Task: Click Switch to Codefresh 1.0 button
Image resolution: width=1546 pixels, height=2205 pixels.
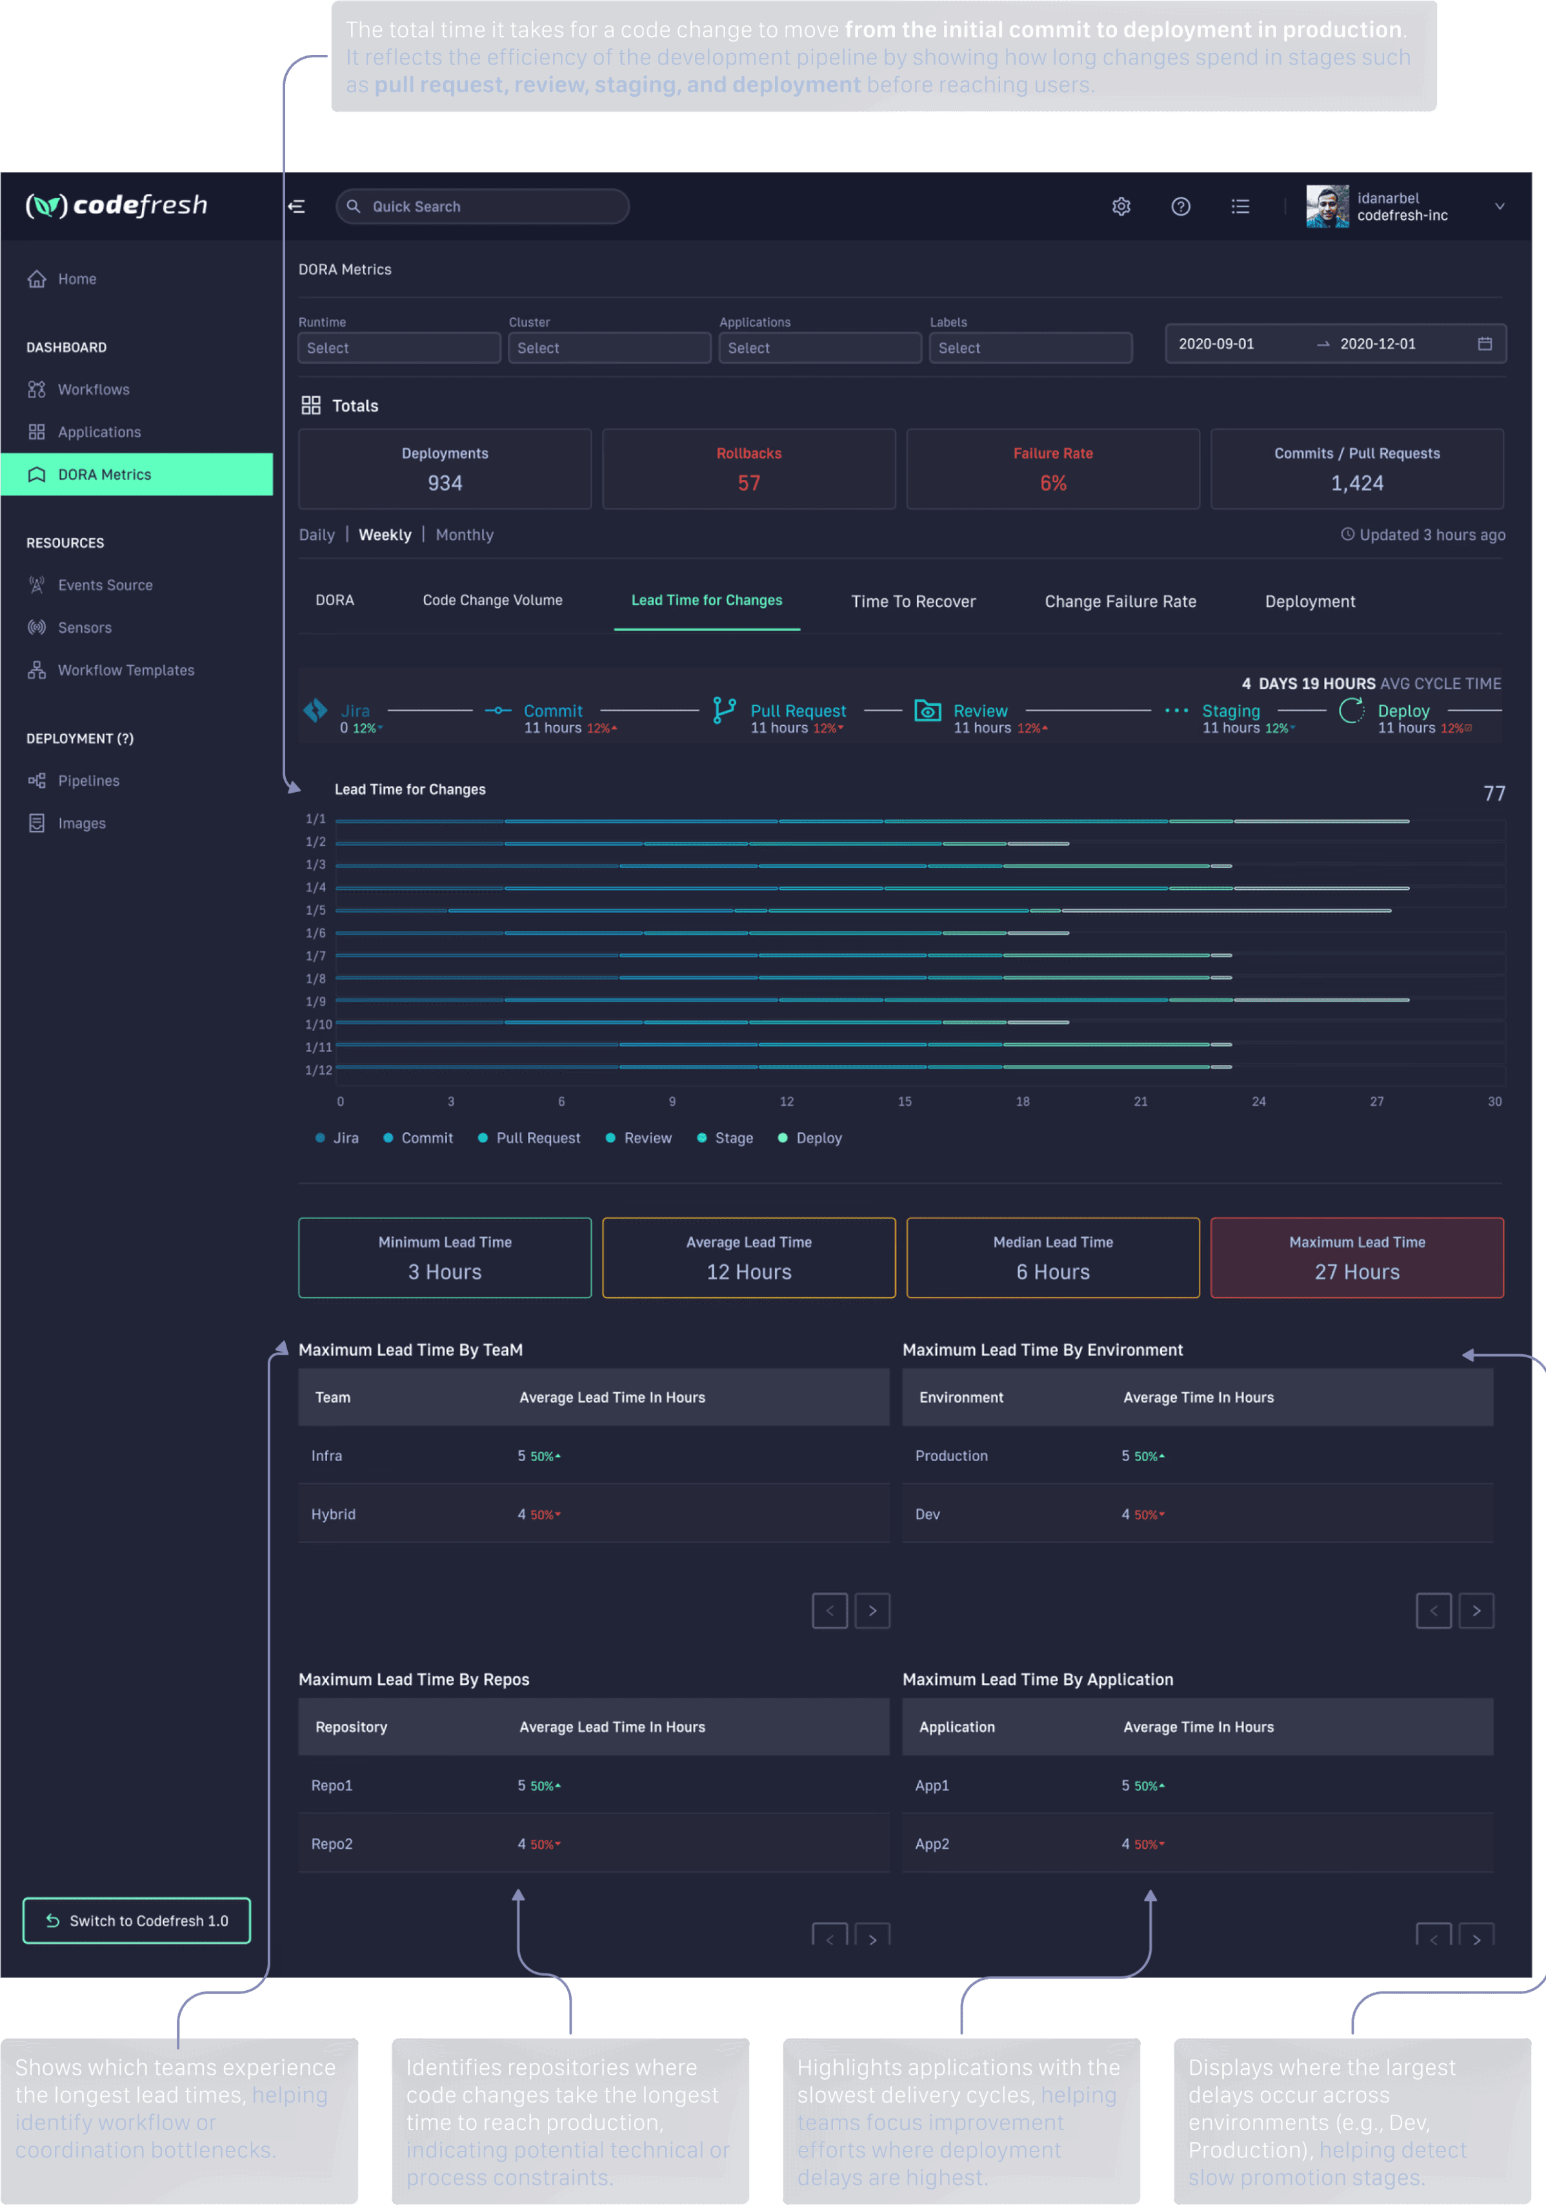Action: coord(136,1921)
